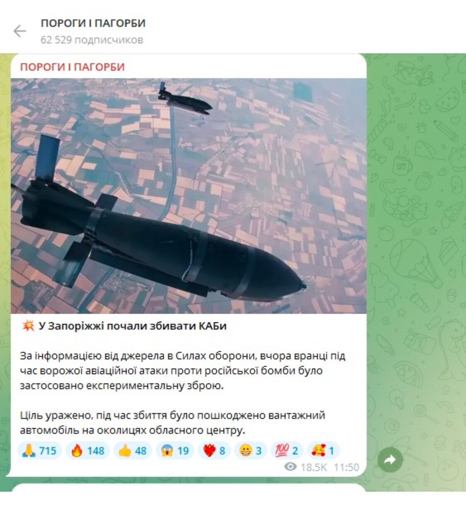The height and width of the screenshot is (507, 466).
Task: Open the channel title ПОРОГИ І ПАГОРБИ header
Action: pyautogui.click(x=93, y=23)
